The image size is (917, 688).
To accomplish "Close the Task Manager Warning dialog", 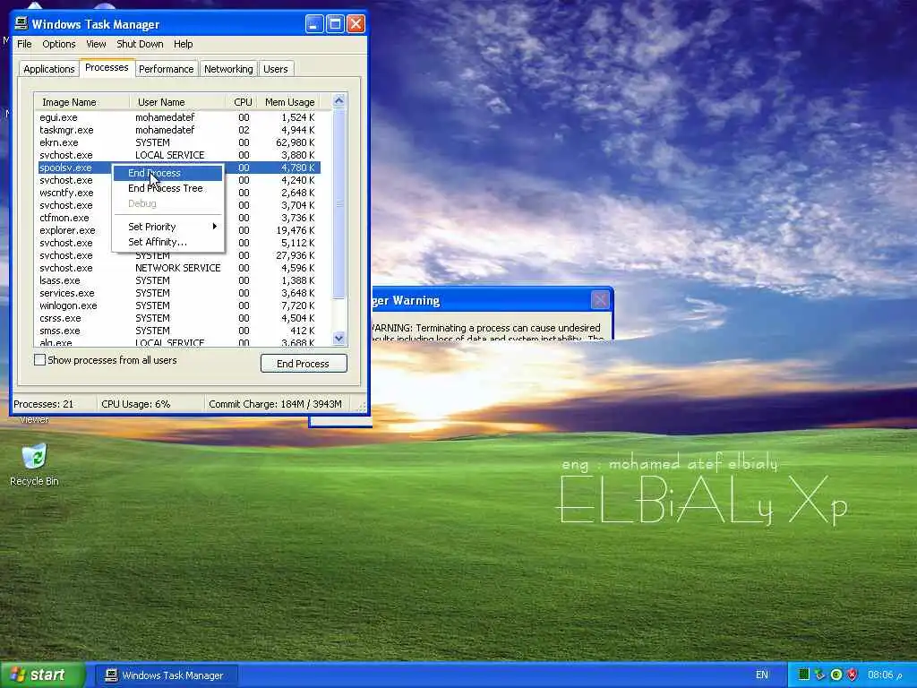I will pos(600,300).
